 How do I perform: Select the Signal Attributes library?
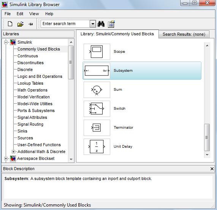point(32,117)
